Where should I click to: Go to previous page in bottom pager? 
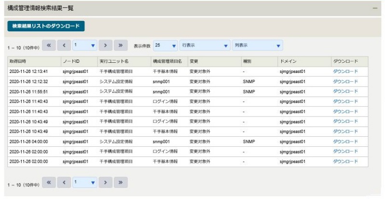(x=64, y=182)
